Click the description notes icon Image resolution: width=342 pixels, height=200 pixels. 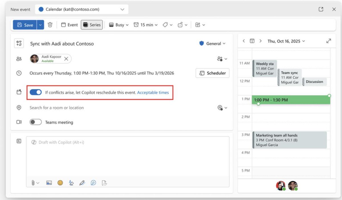point(19,141)
